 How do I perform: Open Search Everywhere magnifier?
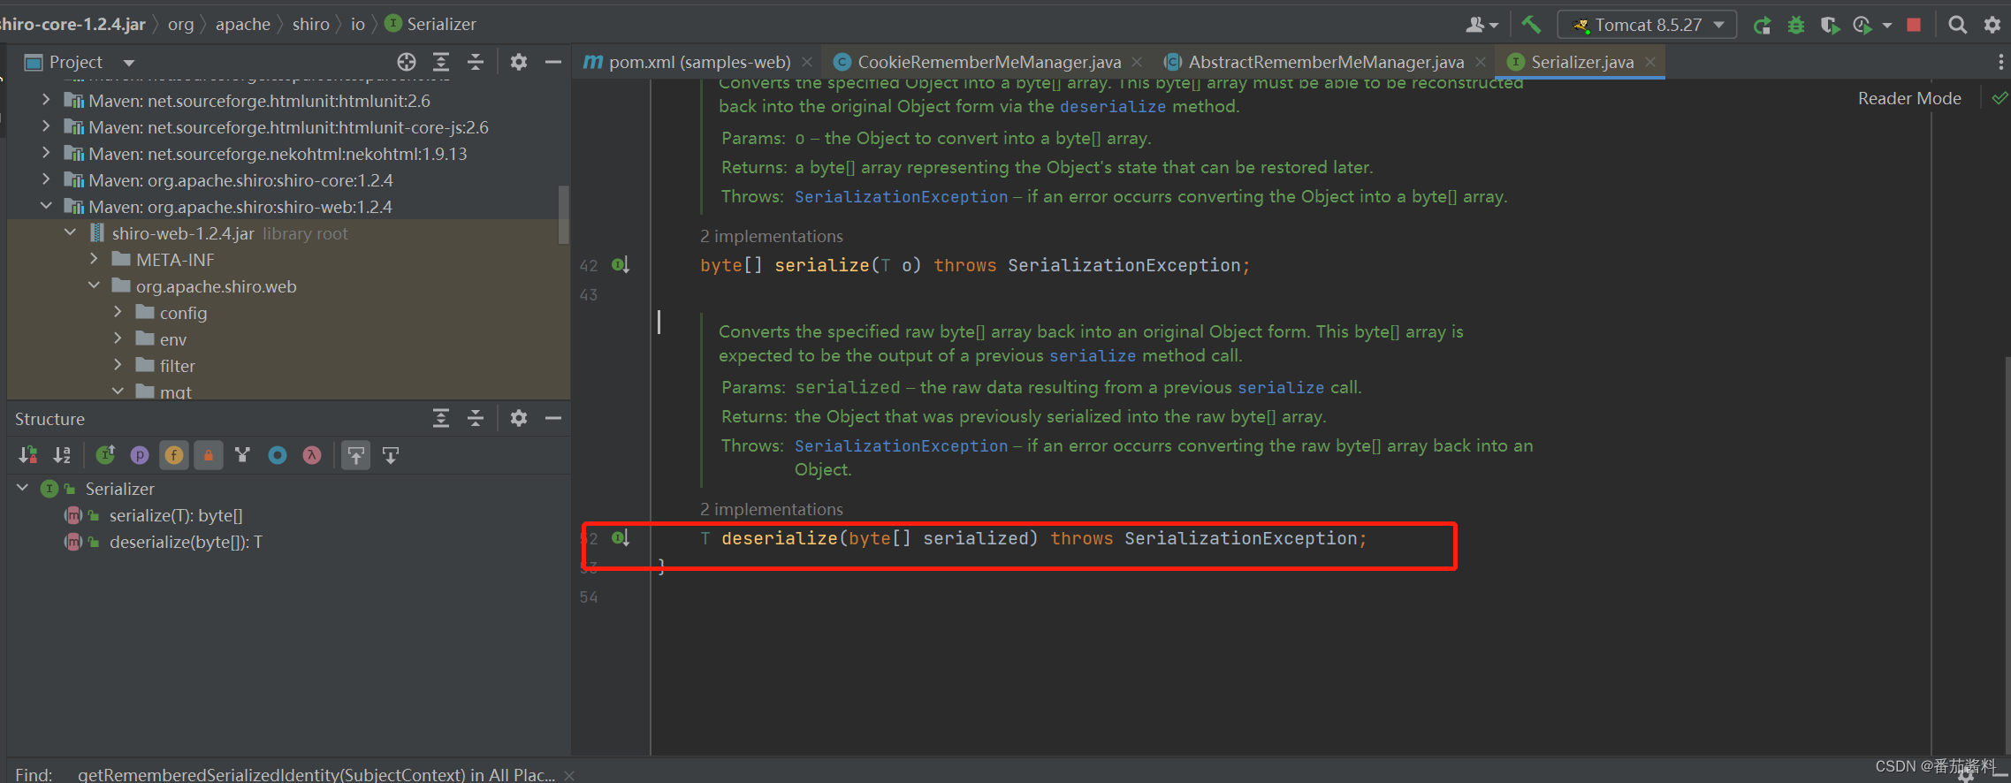pos(1958,25)
